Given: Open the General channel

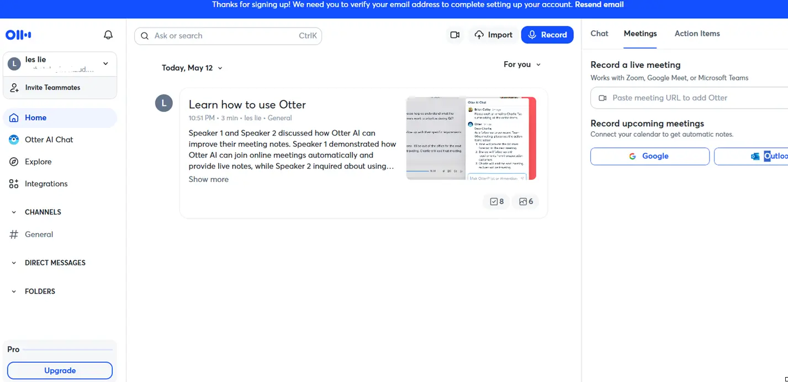Looking at the screenshot, I should 60,234.
